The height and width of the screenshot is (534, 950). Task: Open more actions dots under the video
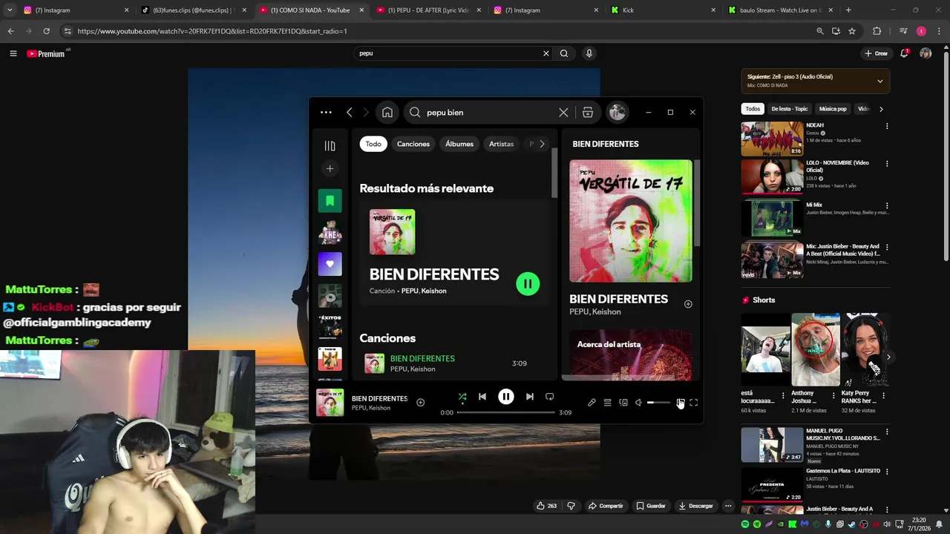click(x=728, y=506)
